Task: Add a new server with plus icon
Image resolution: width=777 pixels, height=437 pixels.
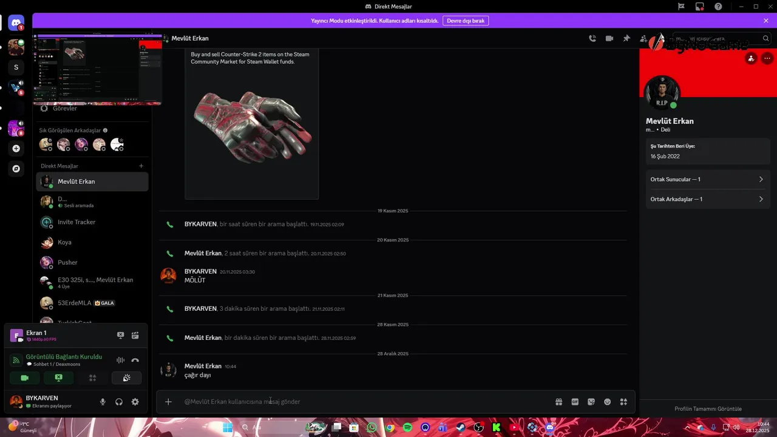Action: (x=16, y=148)
